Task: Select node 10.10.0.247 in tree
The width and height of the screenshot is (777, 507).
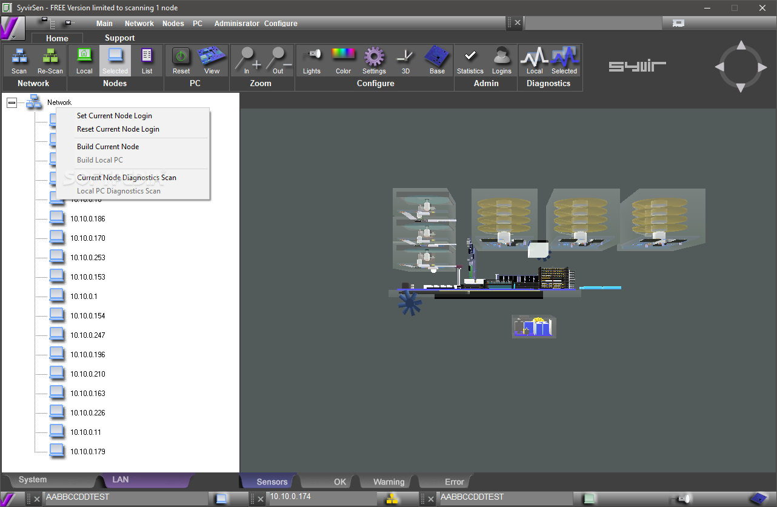Action: pyautogui.click(x=88, y=335)
